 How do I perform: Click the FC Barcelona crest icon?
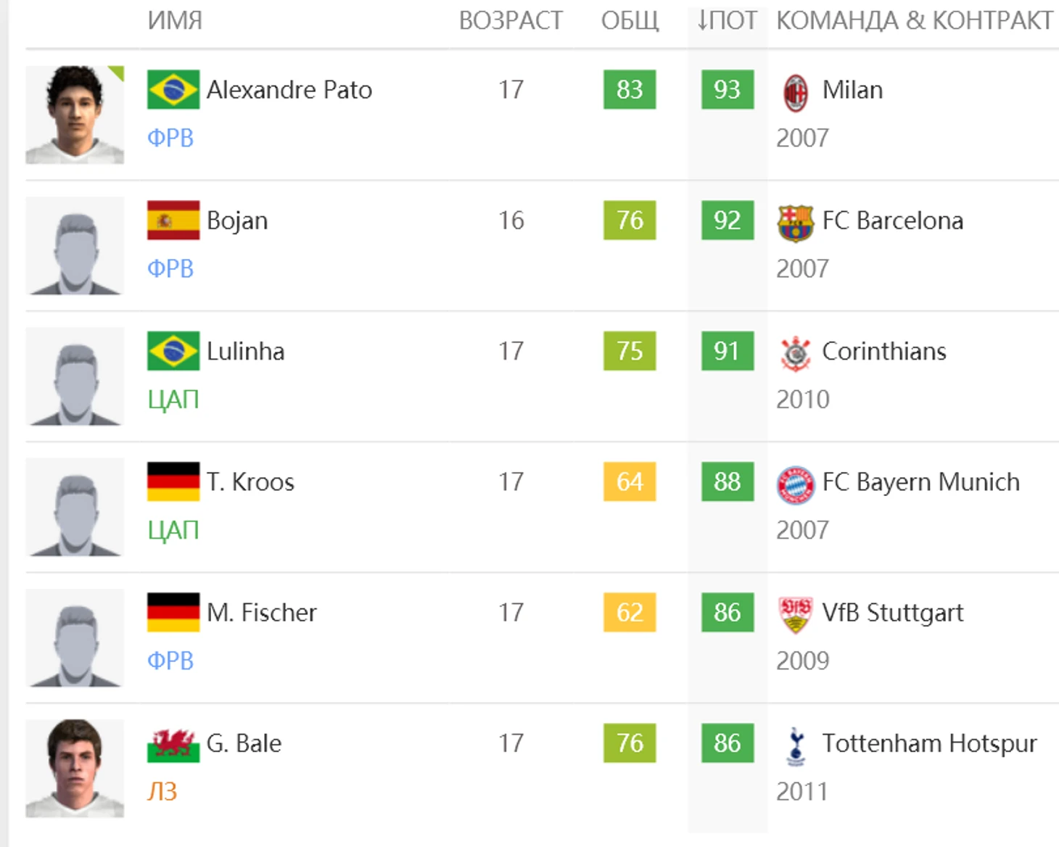pyautogui.click(x=795, y=222)
